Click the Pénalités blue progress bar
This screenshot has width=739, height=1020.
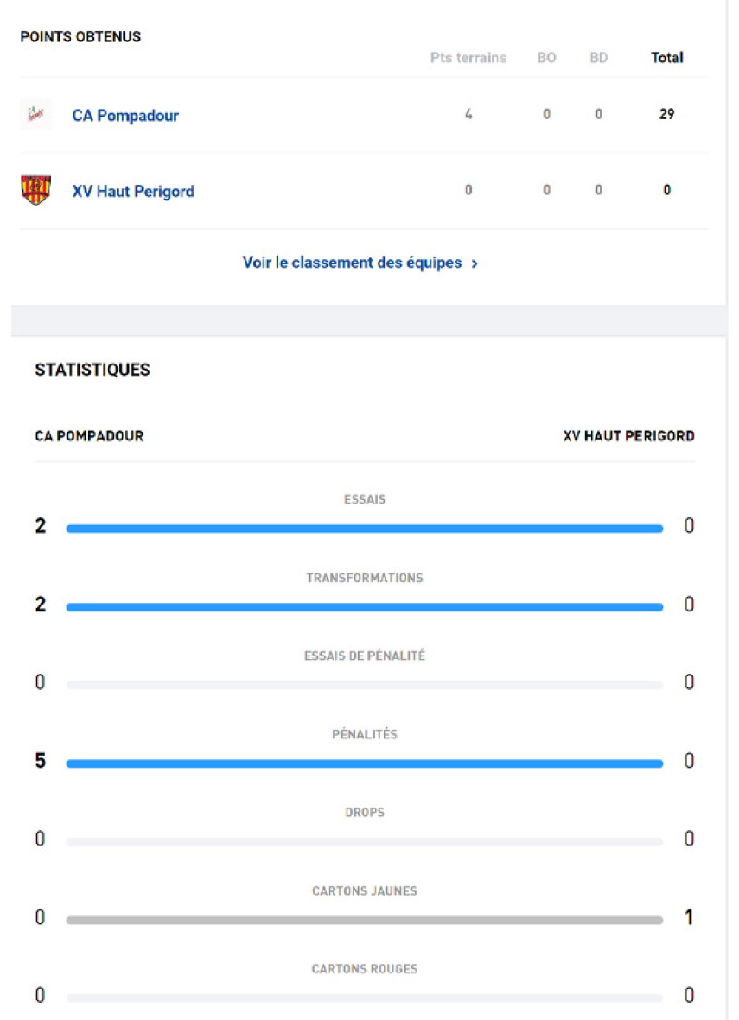(x=364, y=763)
